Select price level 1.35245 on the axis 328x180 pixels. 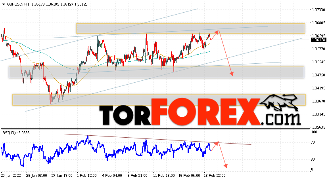318,62
